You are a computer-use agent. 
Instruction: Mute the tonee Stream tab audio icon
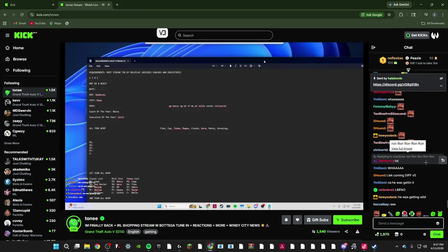103,5
